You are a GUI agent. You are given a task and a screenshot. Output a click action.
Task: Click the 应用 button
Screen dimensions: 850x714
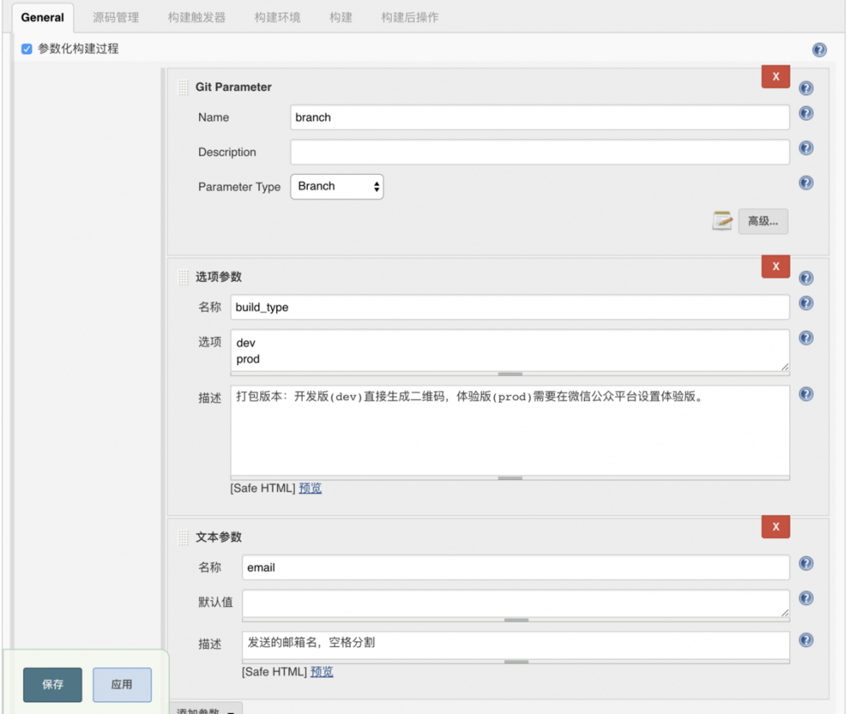tap(122, 684)
